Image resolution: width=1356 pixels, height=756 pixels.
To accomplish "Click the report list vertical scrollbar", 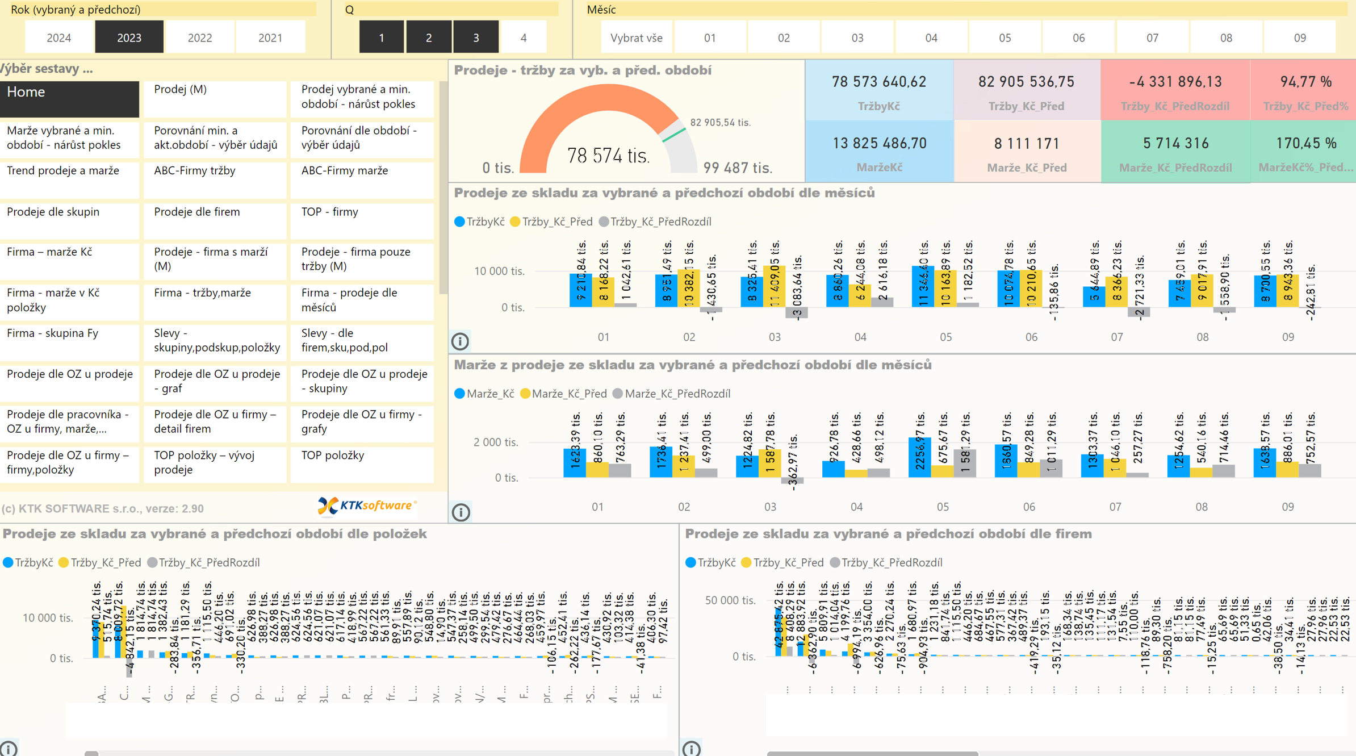I will point(443,187).
